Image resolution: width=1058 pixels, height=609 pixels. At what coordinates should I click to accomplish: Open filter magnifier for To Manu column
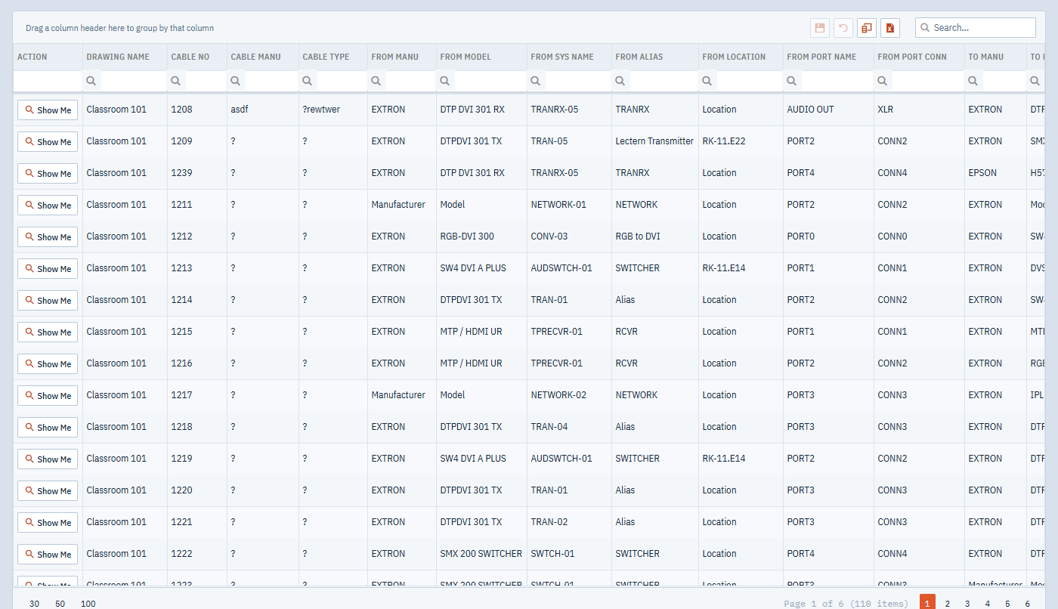point(973,81)
